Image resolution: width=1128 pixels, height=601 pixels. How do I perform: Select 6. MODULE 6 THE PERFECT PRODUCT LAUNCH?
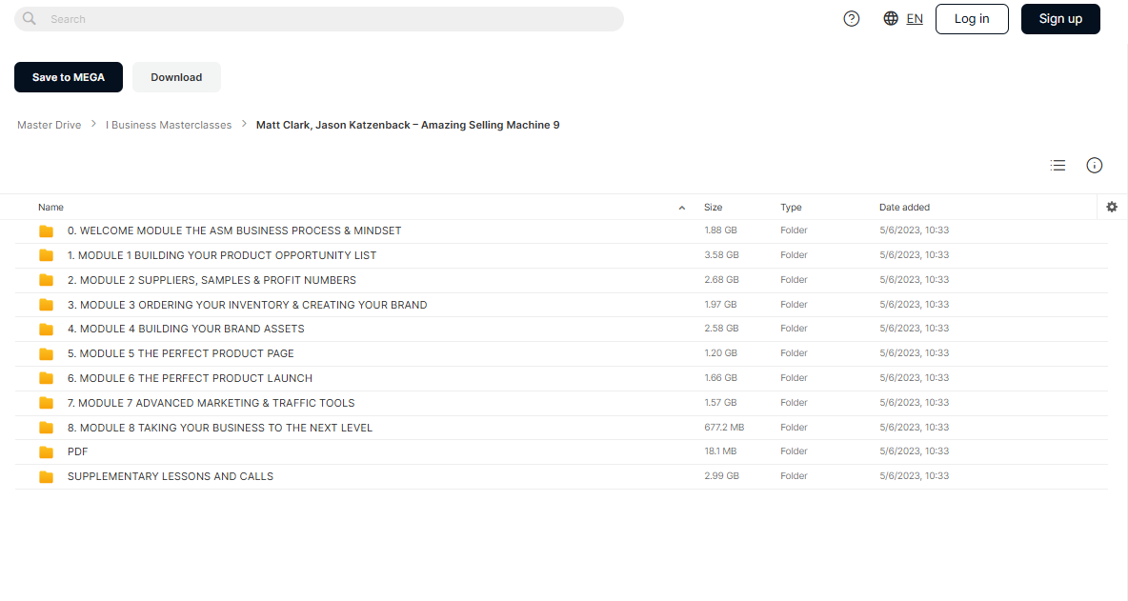point(190,378)
